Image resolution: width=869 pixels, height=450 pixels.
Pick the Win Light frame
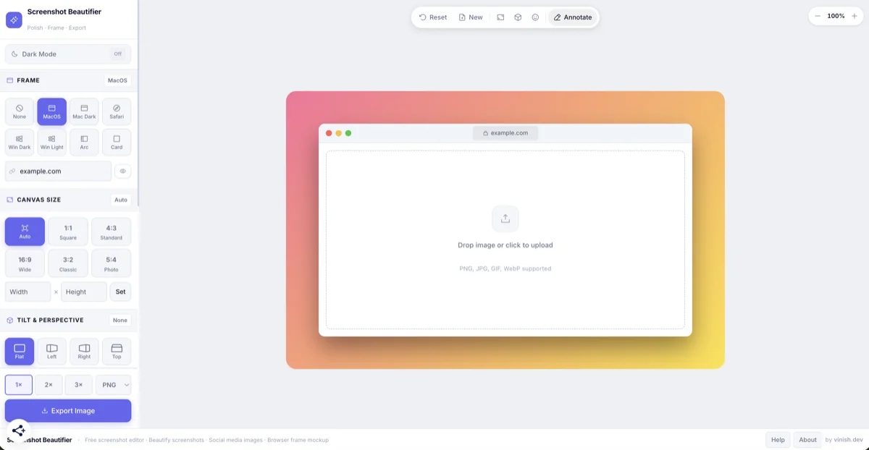52,143
